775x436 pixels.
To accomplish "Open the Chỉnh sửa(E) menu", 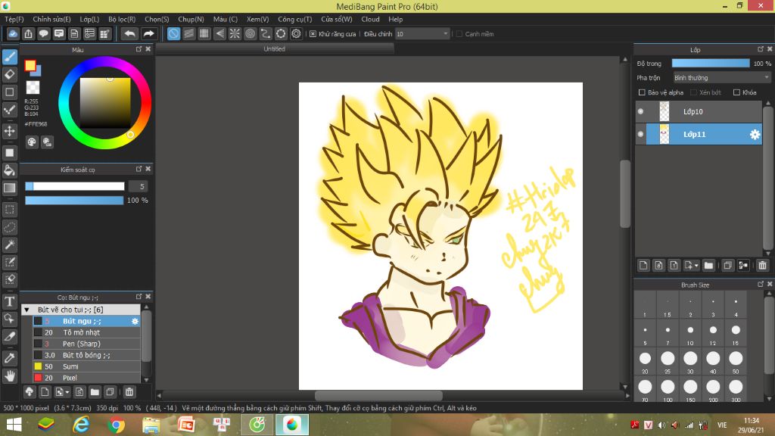I will [52, 19].
